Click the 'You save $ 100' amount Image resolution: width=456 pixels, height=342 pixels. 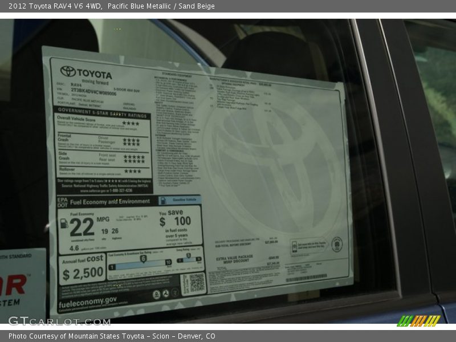click(175, 219)
